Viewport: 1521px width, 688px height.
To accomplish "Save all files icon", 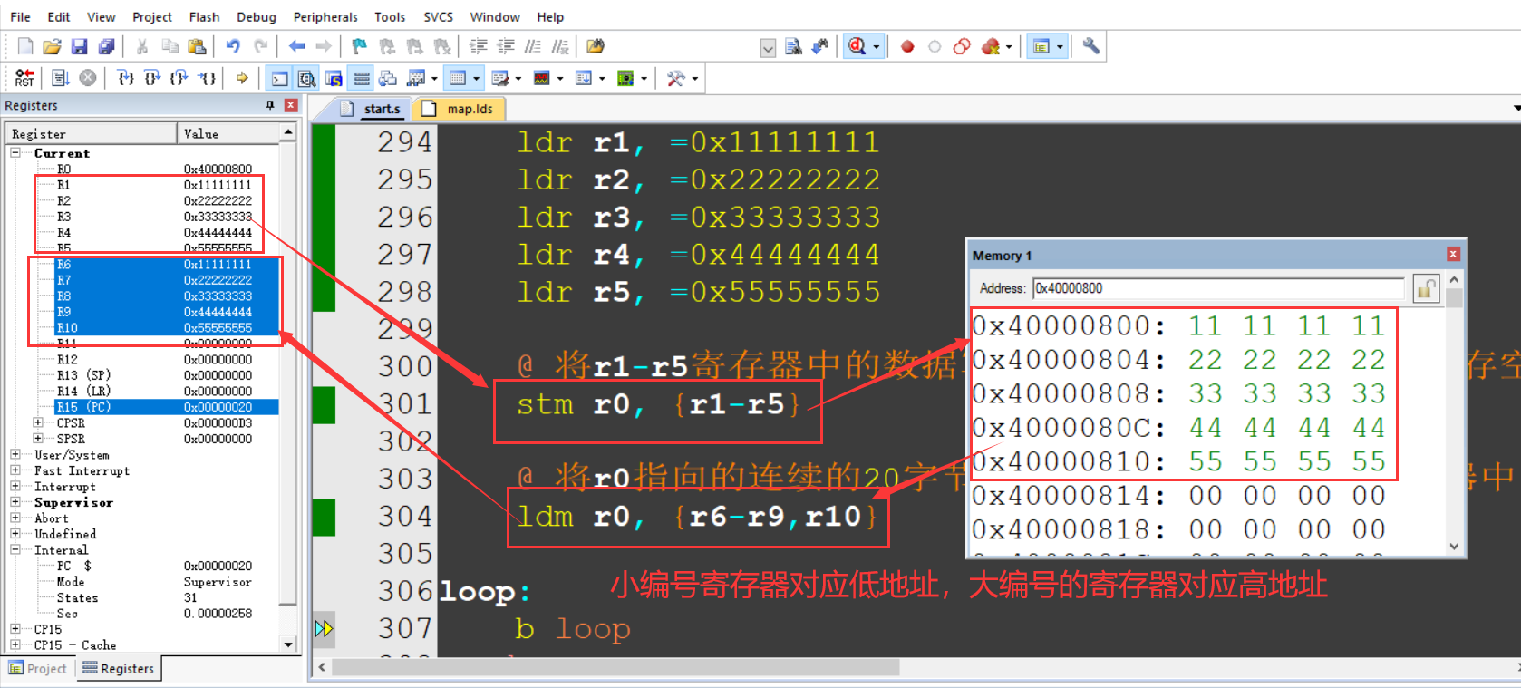I will click(x=106, y=46).
